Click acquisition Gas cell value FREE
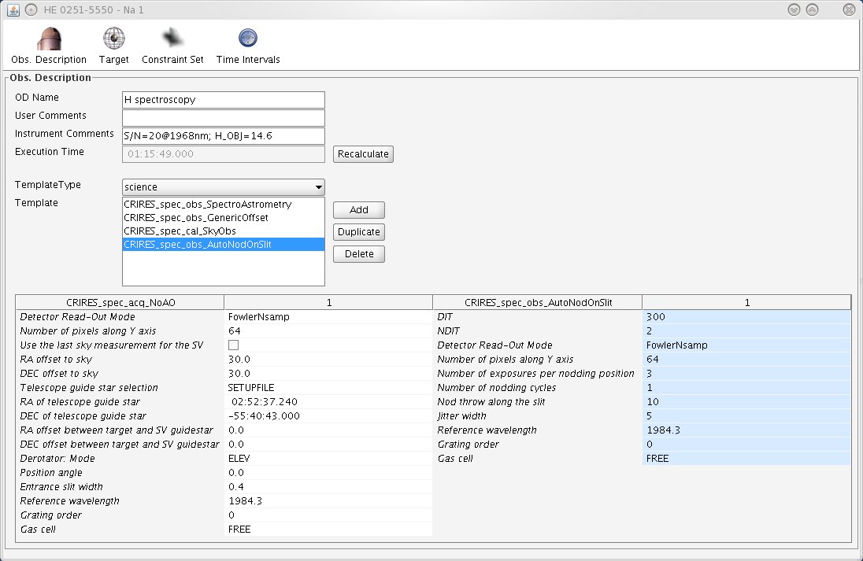This screenshot has height=561, width=863. click(x=328, y=529)
